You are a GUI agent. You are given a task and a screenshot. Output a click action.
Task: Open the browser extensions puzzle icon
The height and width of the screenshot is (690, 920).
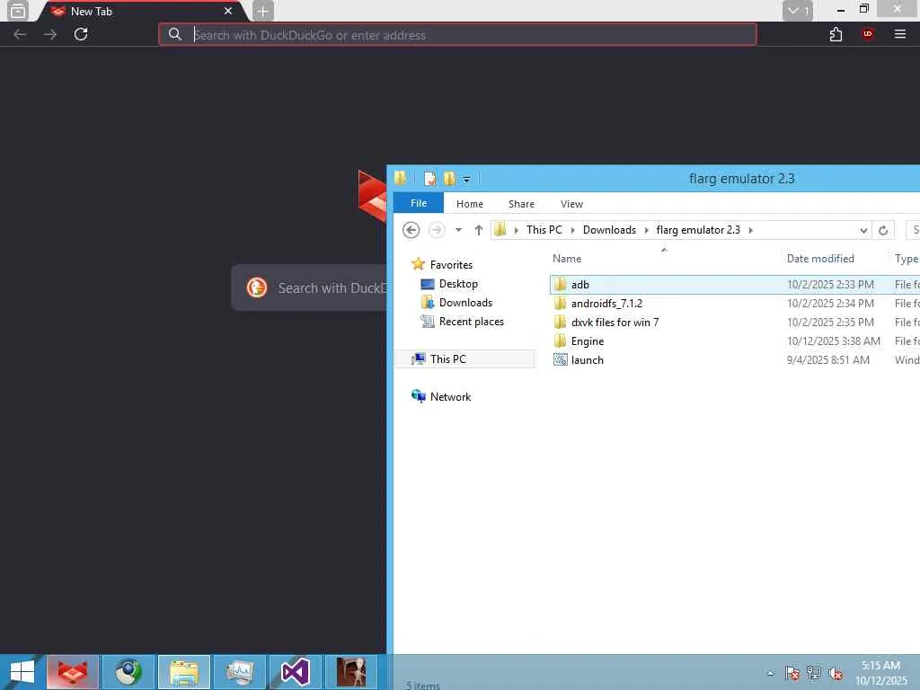[836, 35]
